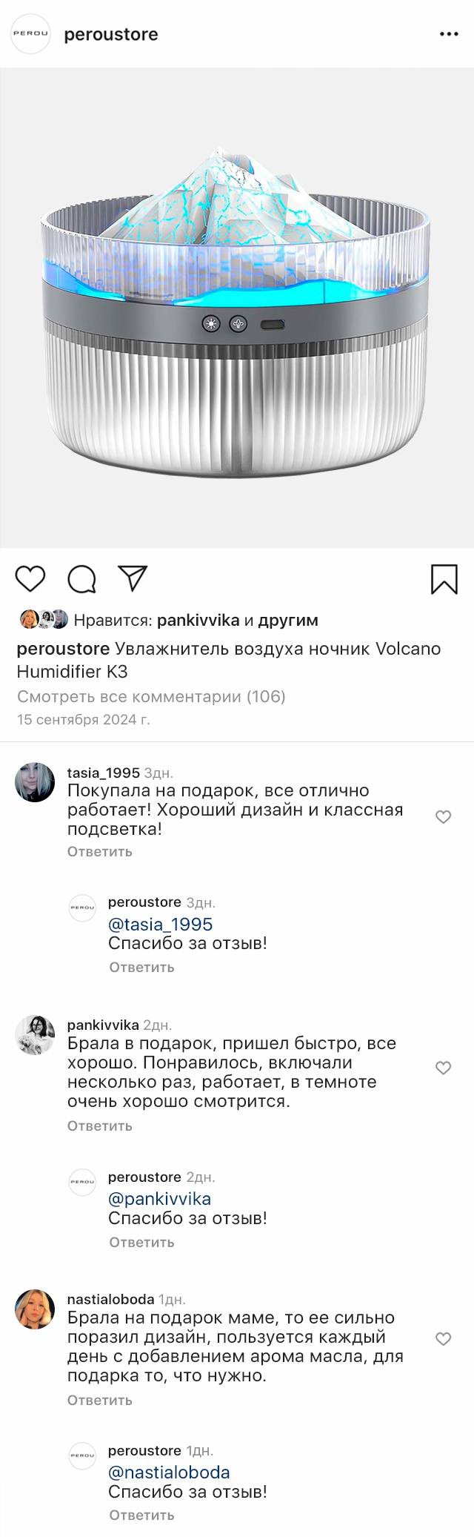Open peroustore username in post header
Screen dimensions: 474x1537
[111, 35]
